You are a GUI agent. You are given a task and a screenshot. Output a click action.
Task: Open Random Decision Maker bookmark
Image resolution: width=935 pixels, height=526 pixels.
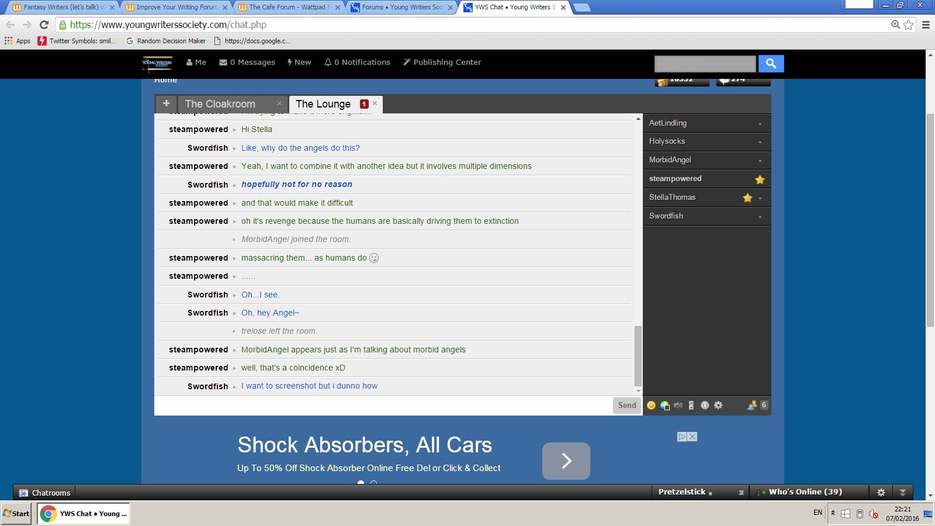(165, 41)
